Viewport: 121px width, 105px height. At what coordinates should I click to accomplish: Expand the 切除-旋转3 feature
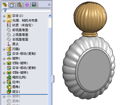tap(4, 73)
